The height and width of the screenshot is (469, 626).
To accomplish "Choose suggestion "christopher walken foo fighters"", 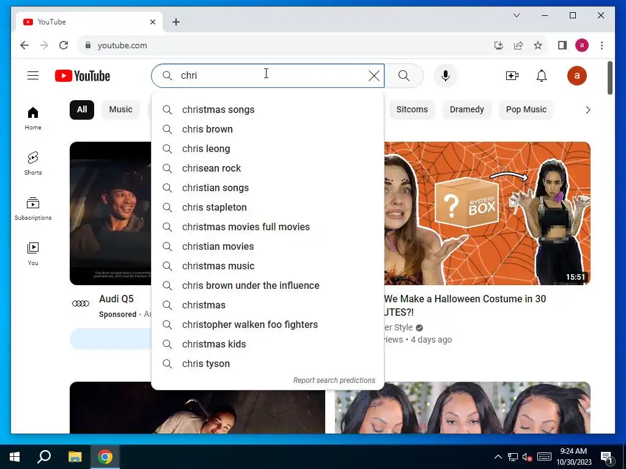I will (x=268, y=325).
